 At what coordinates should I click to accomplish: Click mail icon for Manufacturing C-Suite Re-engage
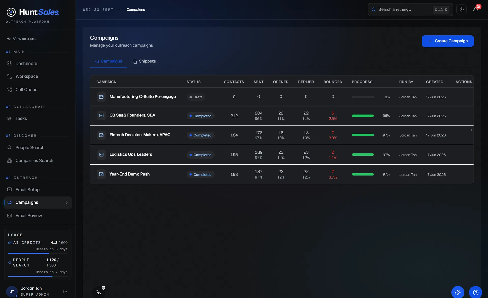[x=101, y=97]
